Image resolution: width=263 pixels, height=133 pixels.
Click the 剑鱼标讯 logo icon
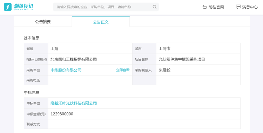pos(8,7)
